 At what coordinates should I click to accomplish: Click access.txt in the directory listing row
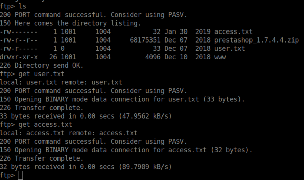(x=233, y=32)
